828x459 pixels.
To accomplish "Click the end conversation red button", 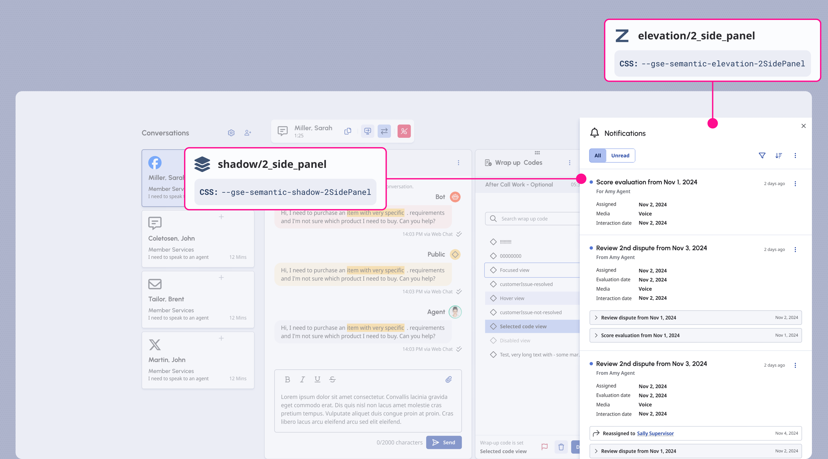I will (x=404, y=131).
